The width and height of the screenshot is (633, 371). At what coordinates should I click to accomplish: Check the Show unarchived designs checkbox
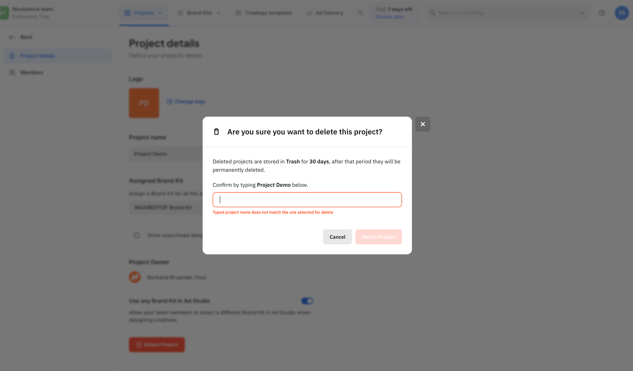point(136,235)
